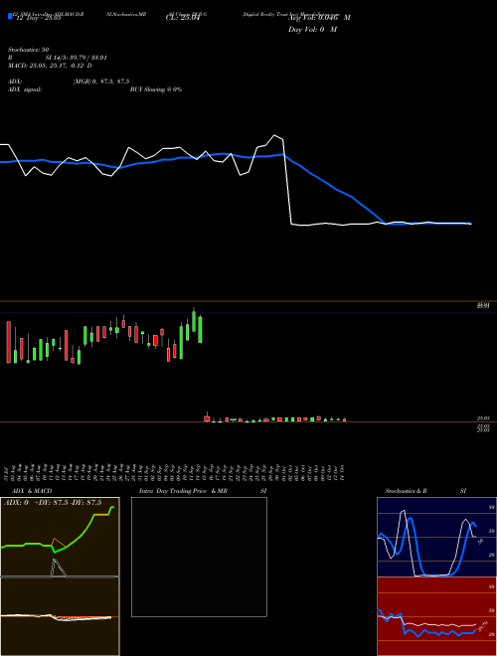Click the '(MGR) 0, 87.5, 87.5' ADX values
This screenshot has height=656, width=497.
101,82
